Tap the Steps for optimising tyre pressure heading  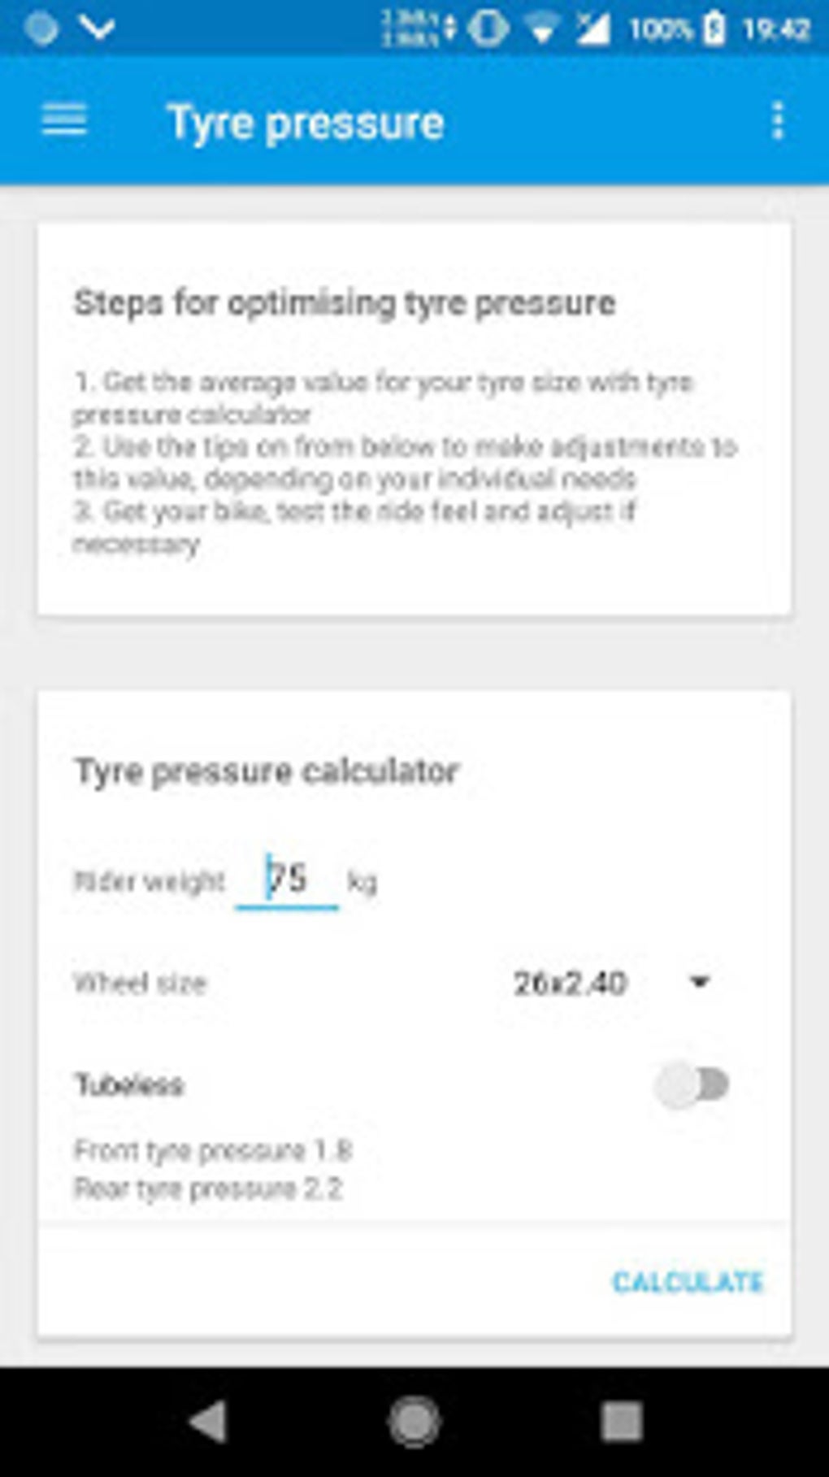click(345, 303)
